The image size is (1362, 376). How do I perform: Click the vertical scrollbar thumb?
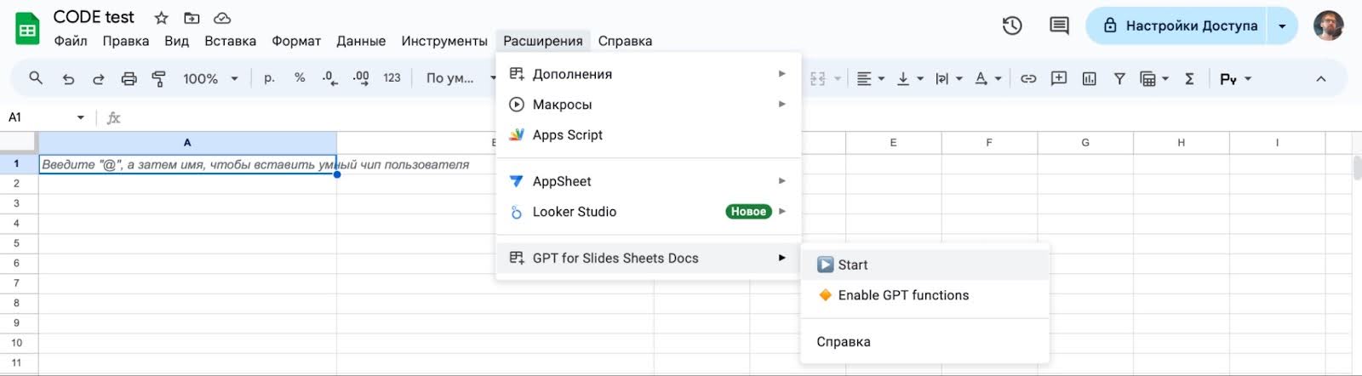(1357, 167)
